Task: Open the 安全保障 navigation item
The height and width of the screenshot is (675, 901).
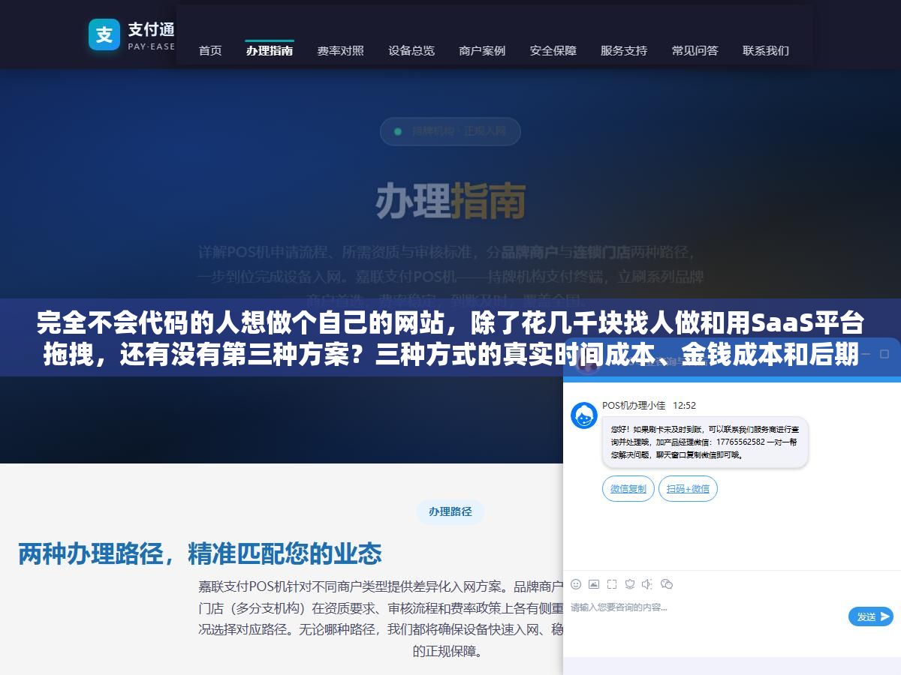Action: coord(553,50)
